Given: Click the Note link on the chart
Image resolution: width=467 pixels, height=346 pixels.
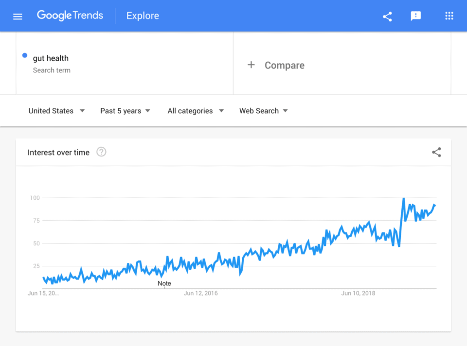Looking at the screenshot, I should (164, 283).
